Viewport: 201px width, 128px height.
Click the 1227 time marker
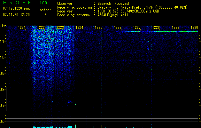click(137, 28)
